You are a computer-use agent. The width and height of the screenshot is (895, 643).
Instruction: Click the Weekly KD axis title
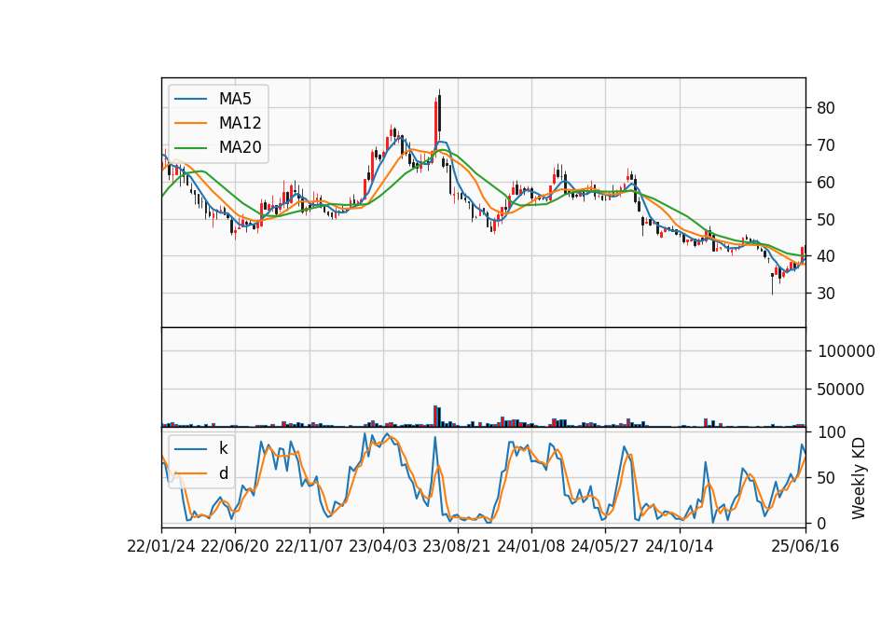pos(859,478)
